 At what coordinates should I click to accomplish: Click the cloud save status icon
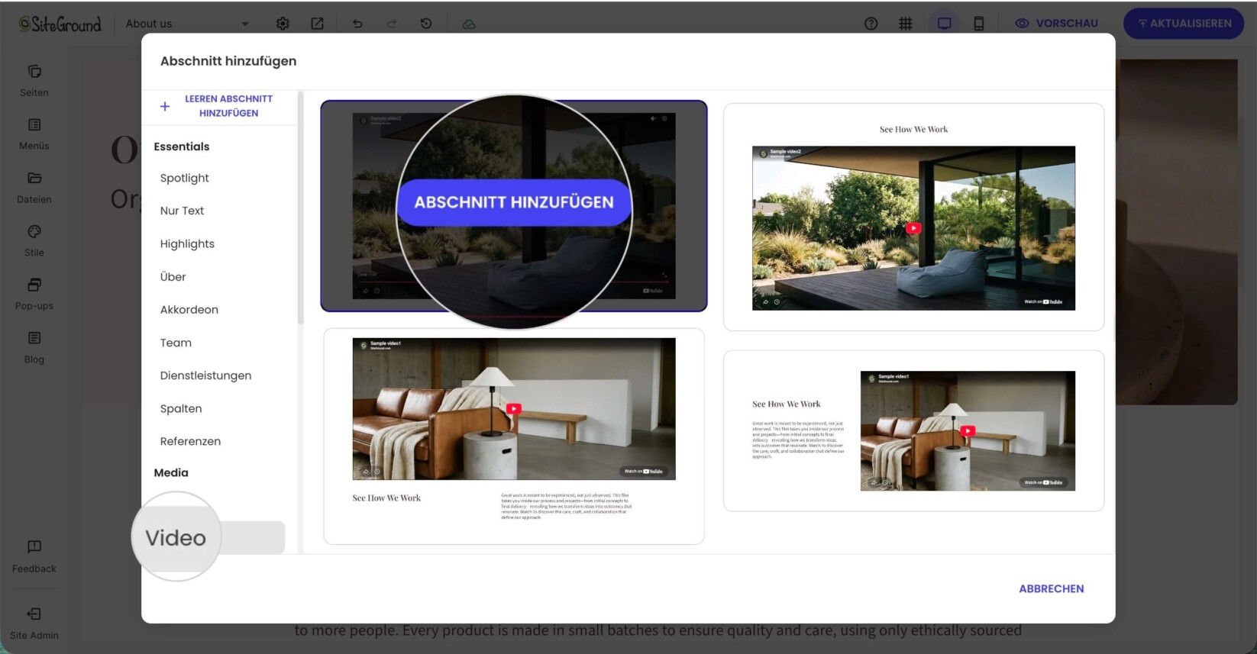coord(469,24)
